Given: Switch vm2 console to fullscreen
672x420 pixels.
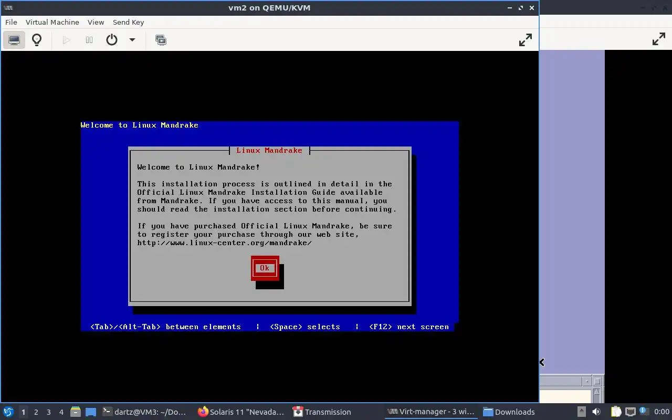Looking at the screenshot, I should pos(526,40).
